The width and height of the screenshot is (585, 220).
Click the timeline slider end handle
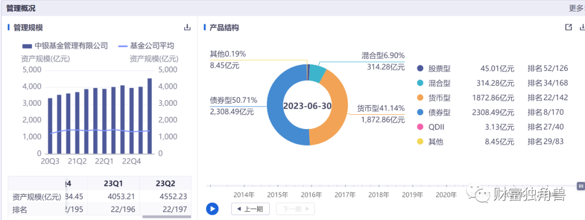tap(581, 186)
